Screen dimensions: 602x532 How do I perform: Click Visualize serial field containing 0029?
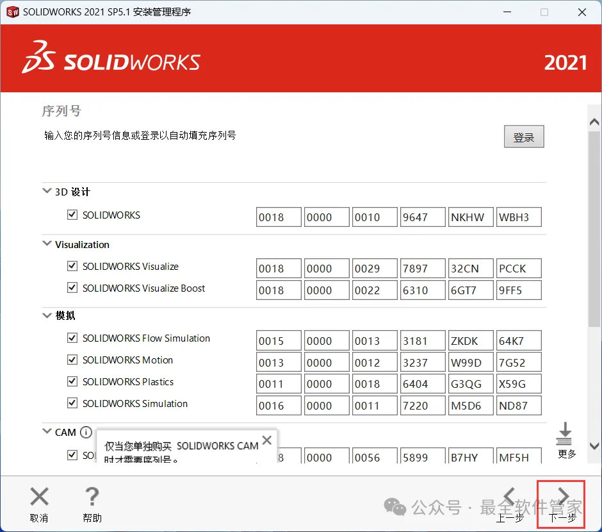coord(375,268)
